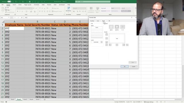Toggle bottom border in Border section
This screenshot has height=103, width=184.
click(x=107, y=42)
